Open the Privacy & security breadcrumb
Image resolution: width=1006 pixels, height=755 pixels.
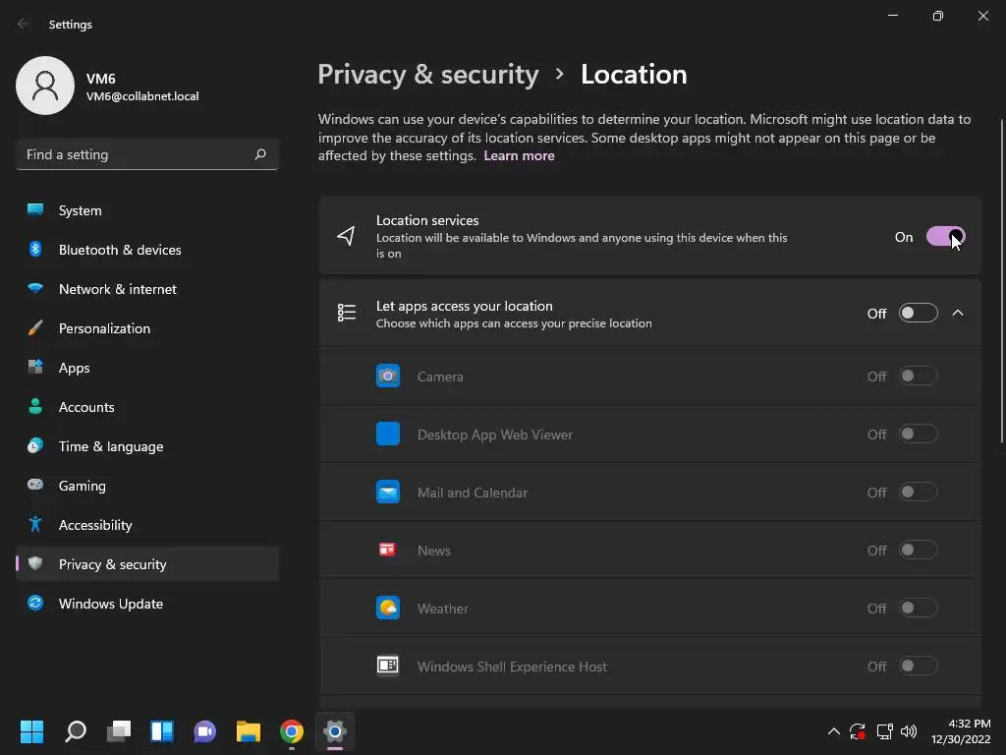(428, 75)
